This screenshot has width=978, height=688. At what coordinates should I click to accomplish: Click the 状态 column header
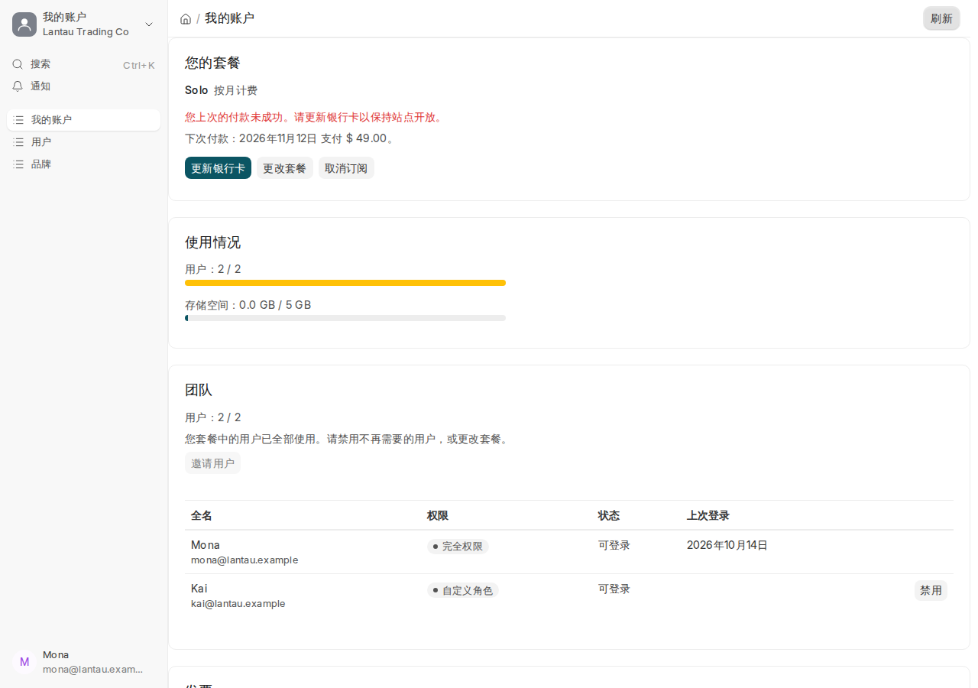(609, 515)
